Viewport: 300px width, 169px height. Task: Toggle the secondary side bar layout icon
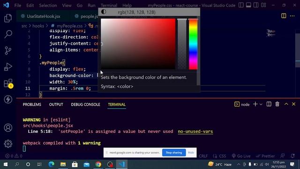[x=256, y=5]
